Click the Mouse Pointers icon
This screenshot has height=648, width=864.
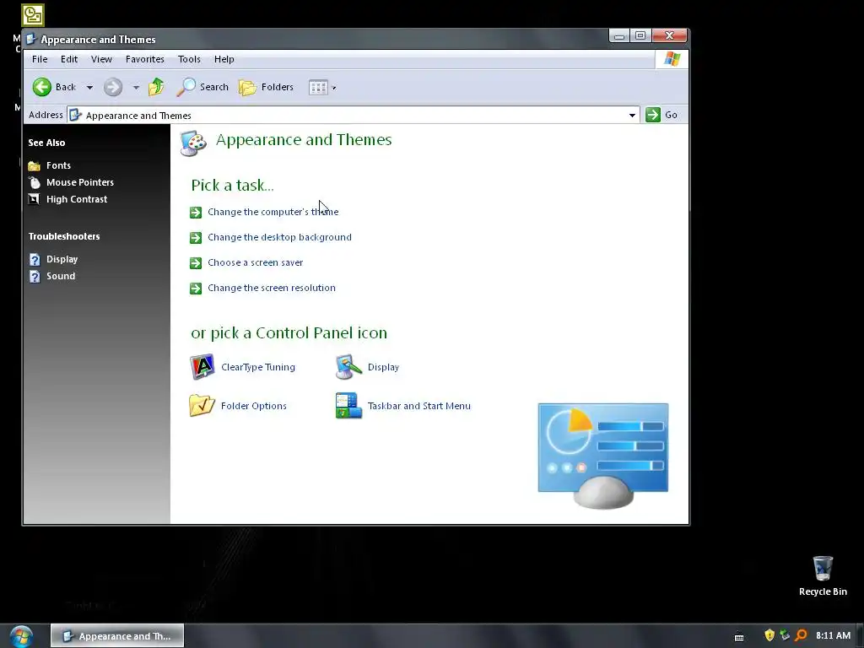click(34, 182)
